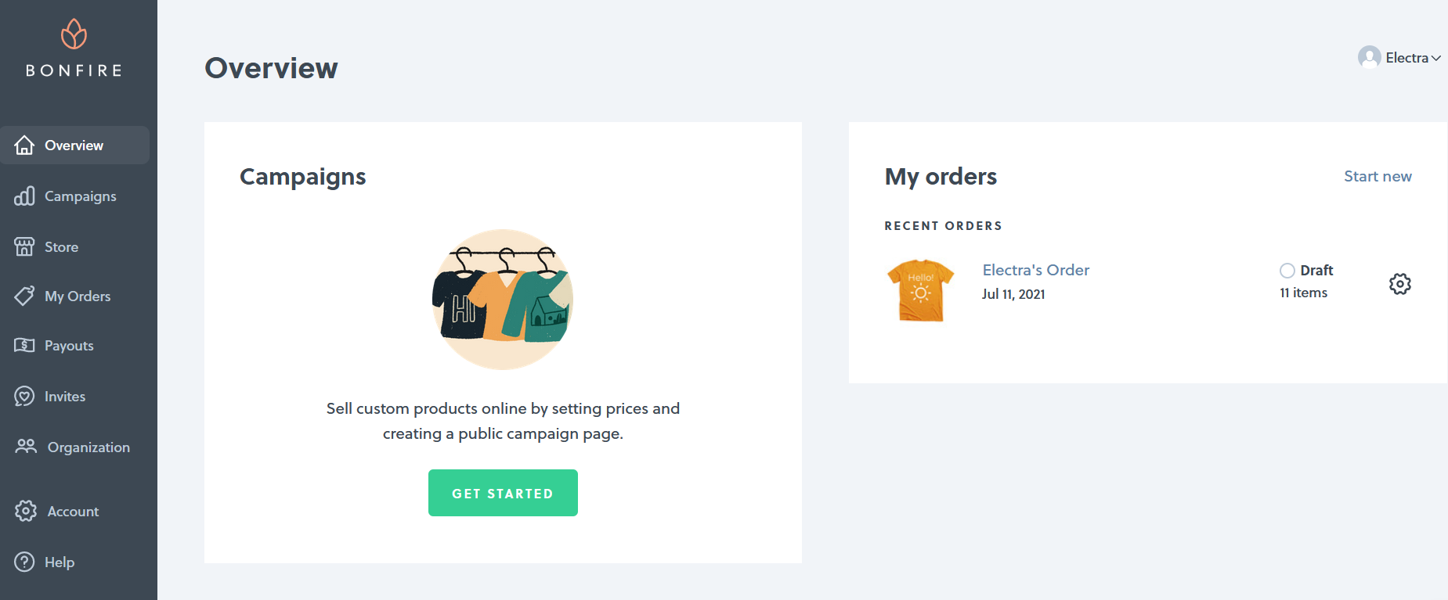Click the Store shopfront icon
This screenshot has width=1448, height=600.
click(24, 247)
